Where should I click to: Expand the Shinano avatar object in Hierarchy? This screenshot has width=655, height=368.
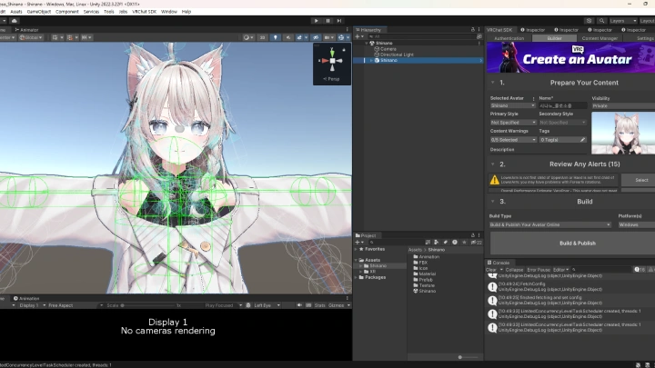pos(371,61)
